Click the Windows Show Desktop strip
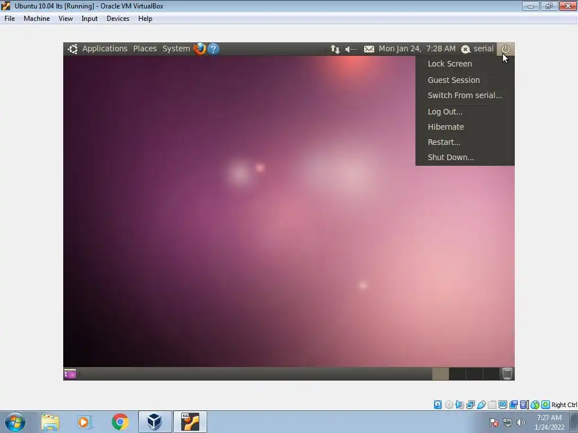The image size is (578, 433). pyautogui.click(x=574, y=422)
